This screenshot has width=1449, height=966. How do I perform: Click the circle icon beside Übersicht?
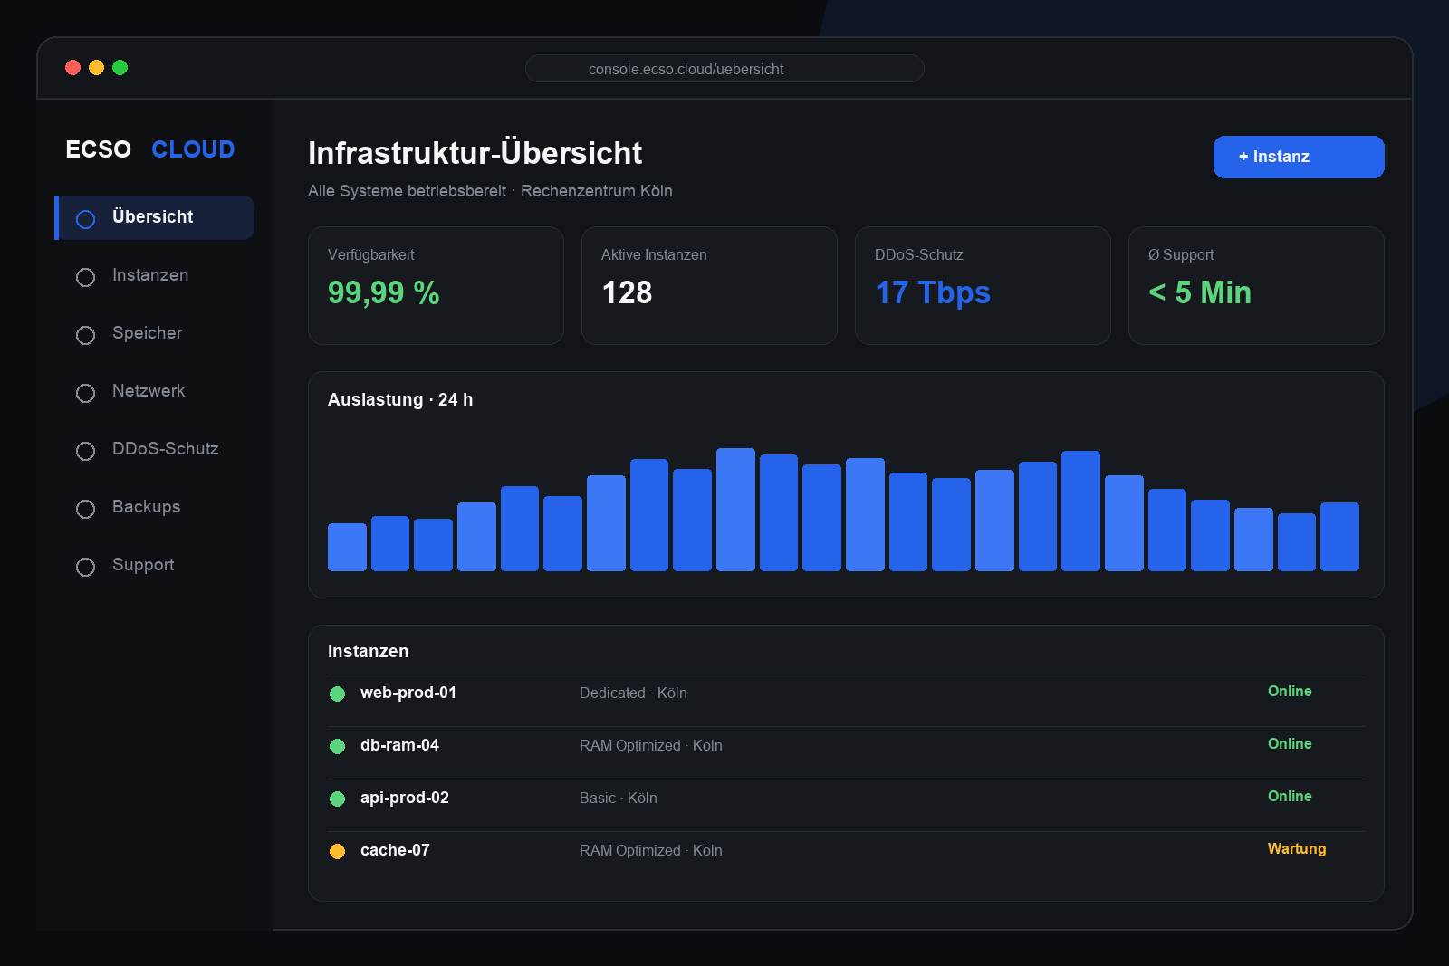pos(85,219)
